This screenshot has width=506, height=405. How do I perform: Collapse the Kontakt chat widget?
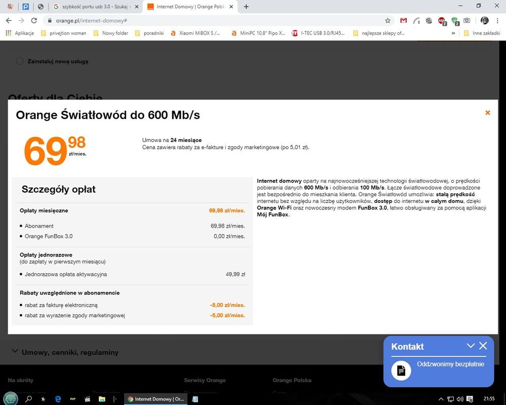pos(471,346)
